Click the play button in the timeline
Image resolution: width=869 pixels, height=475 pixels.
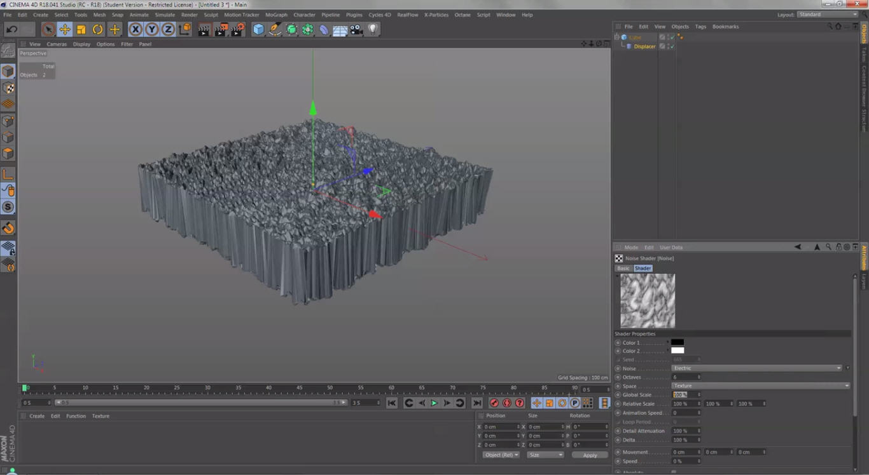(433, 403)
